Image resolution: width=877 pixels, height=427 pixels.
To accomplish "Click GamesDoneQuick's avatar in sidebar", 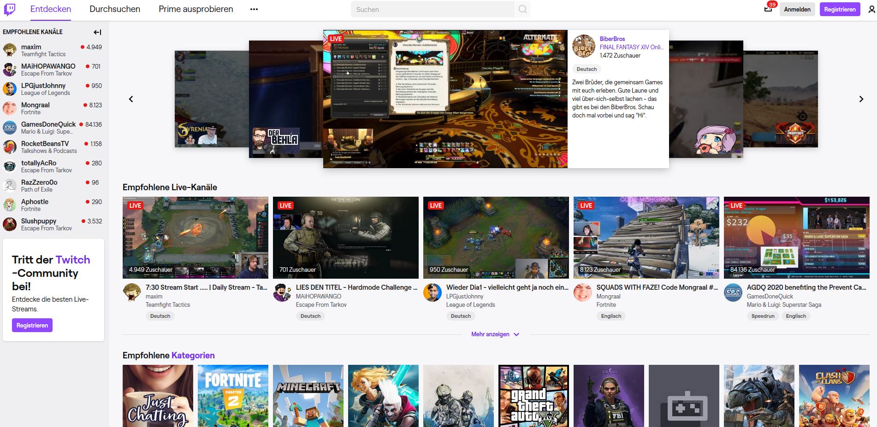I will coord(10,128).
